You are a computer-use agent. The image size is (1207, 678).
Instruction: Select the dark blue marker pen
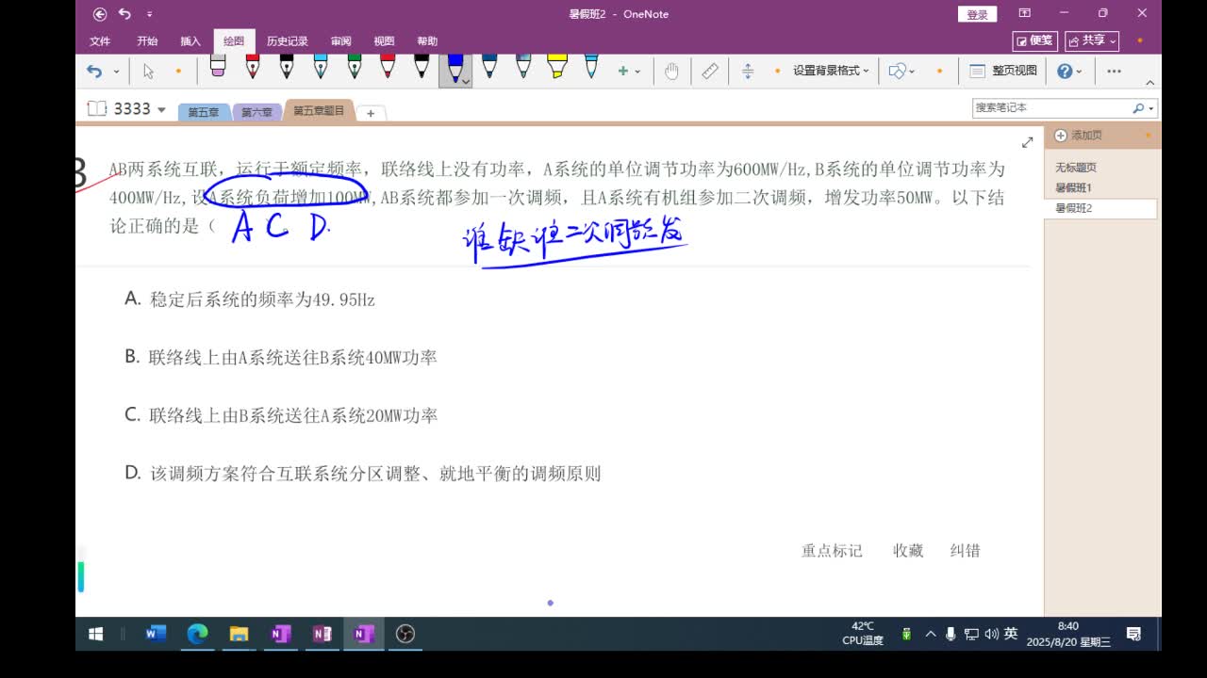pos(489,68)
